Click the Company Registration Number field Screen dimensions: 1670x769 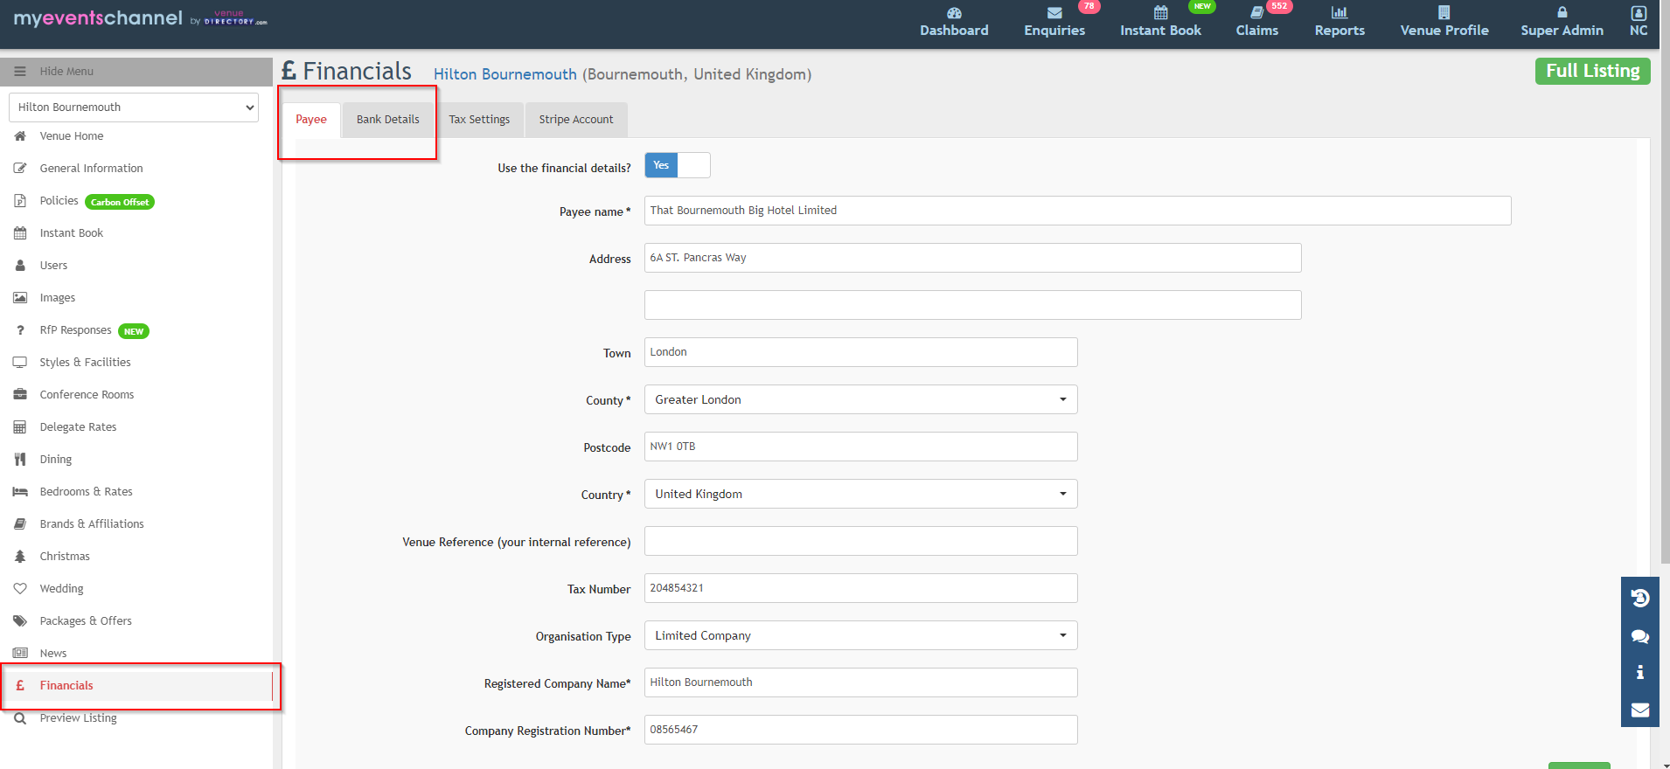click(860, 730)
